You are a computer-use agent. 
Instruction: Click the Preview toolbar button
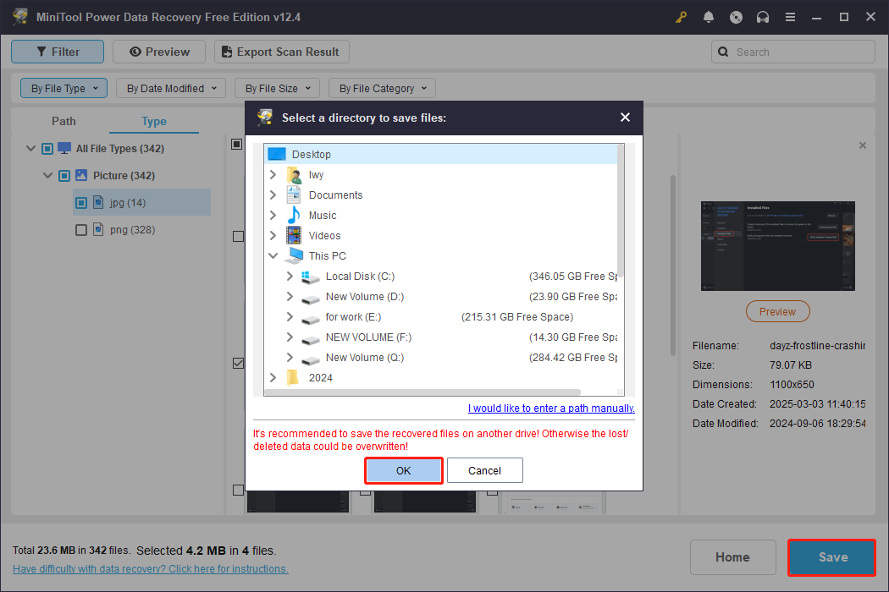[x=159, y=52]
